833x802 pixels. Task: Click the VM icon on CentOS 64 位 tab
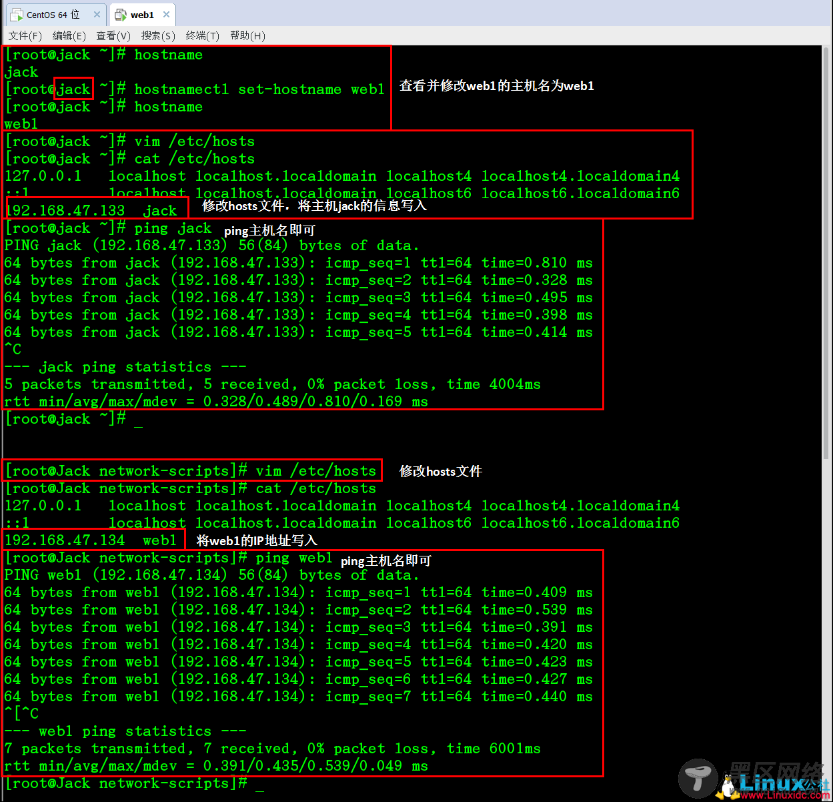click(17, 15)
